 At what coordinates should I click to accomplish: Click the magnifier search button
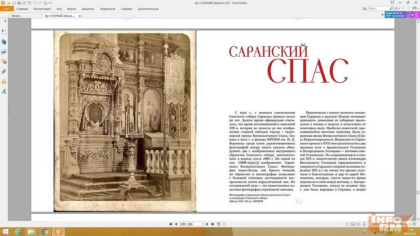[x=391, y=8]
